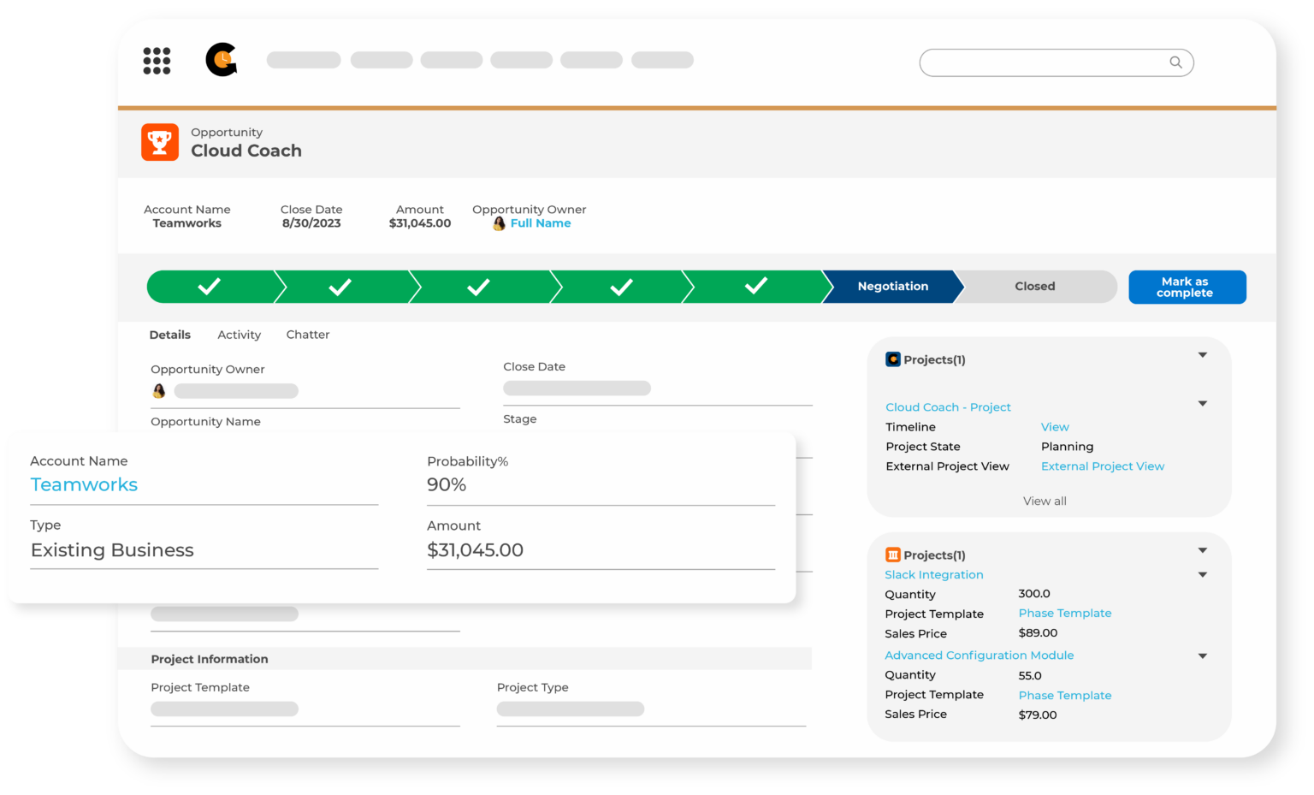
Task: Click inside the search input field
Action: (1044, 62)
